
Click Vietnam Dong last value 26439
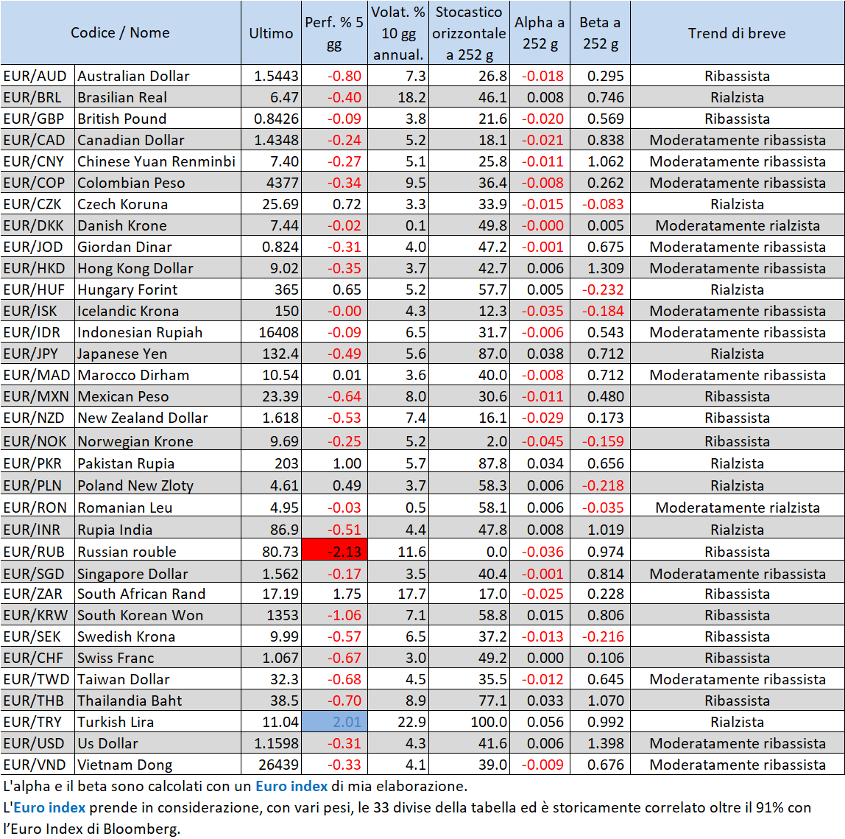272,765
